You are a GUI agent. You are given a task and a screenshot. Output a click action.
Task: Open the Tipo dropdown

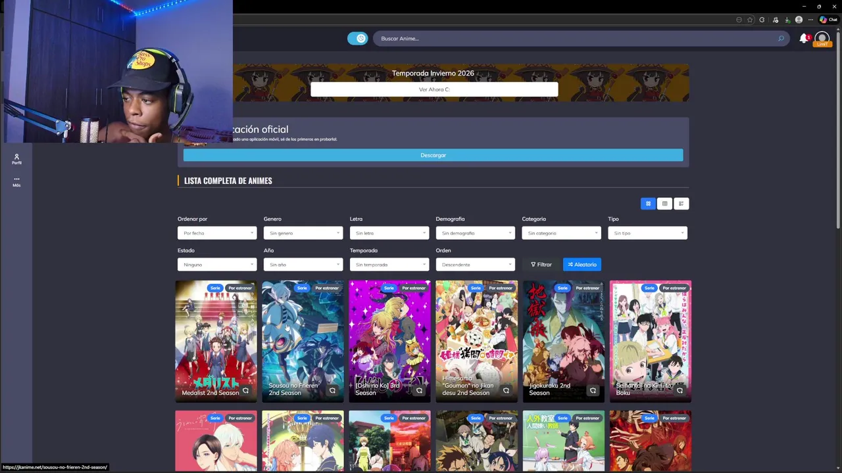[647, 233]
